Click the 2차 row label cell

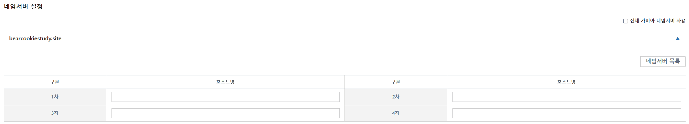point(396,97)
